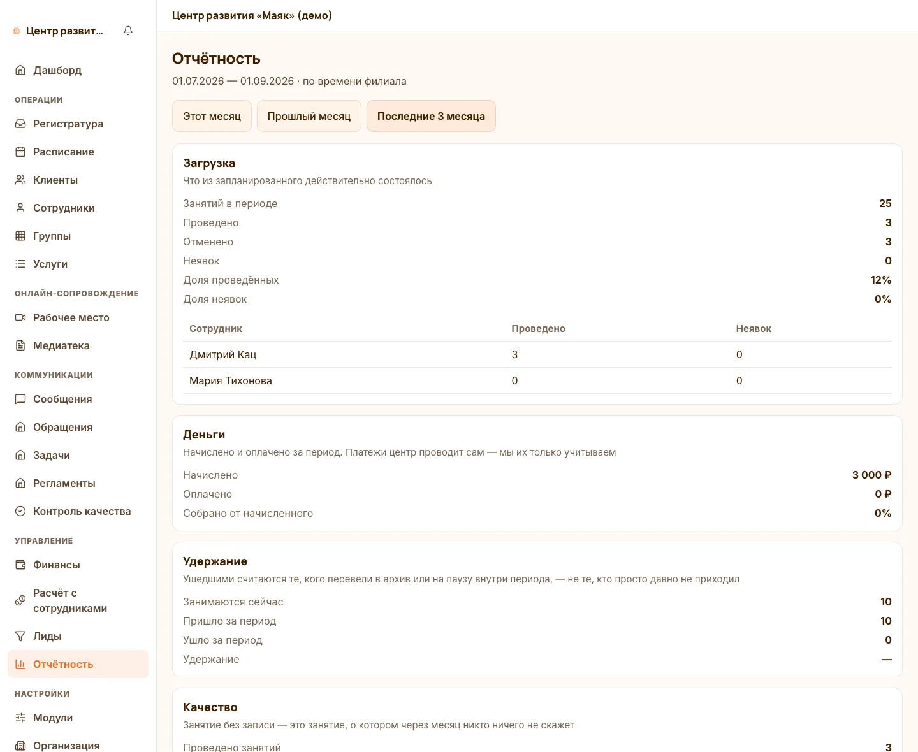This screenshot has width=918, height=752.
Task: Click the coins icon for Расчёт с сотрудниками
Action: click(x=20, y=600)
